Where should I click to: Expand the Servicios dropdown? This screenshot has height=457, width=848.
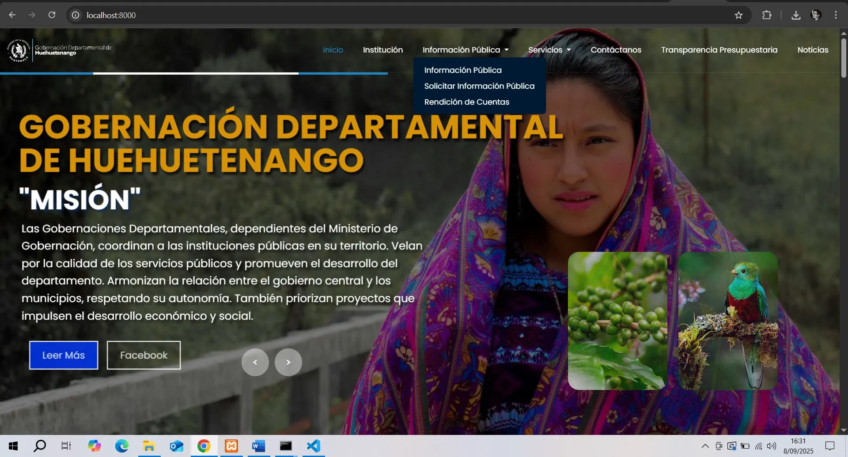pos(549,50)
